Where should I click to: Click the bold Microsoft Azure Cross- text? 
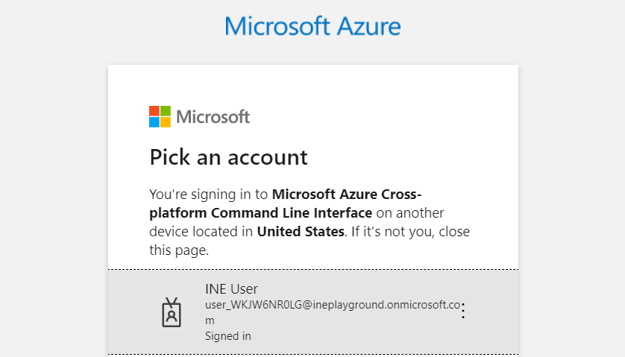[347, 195]
